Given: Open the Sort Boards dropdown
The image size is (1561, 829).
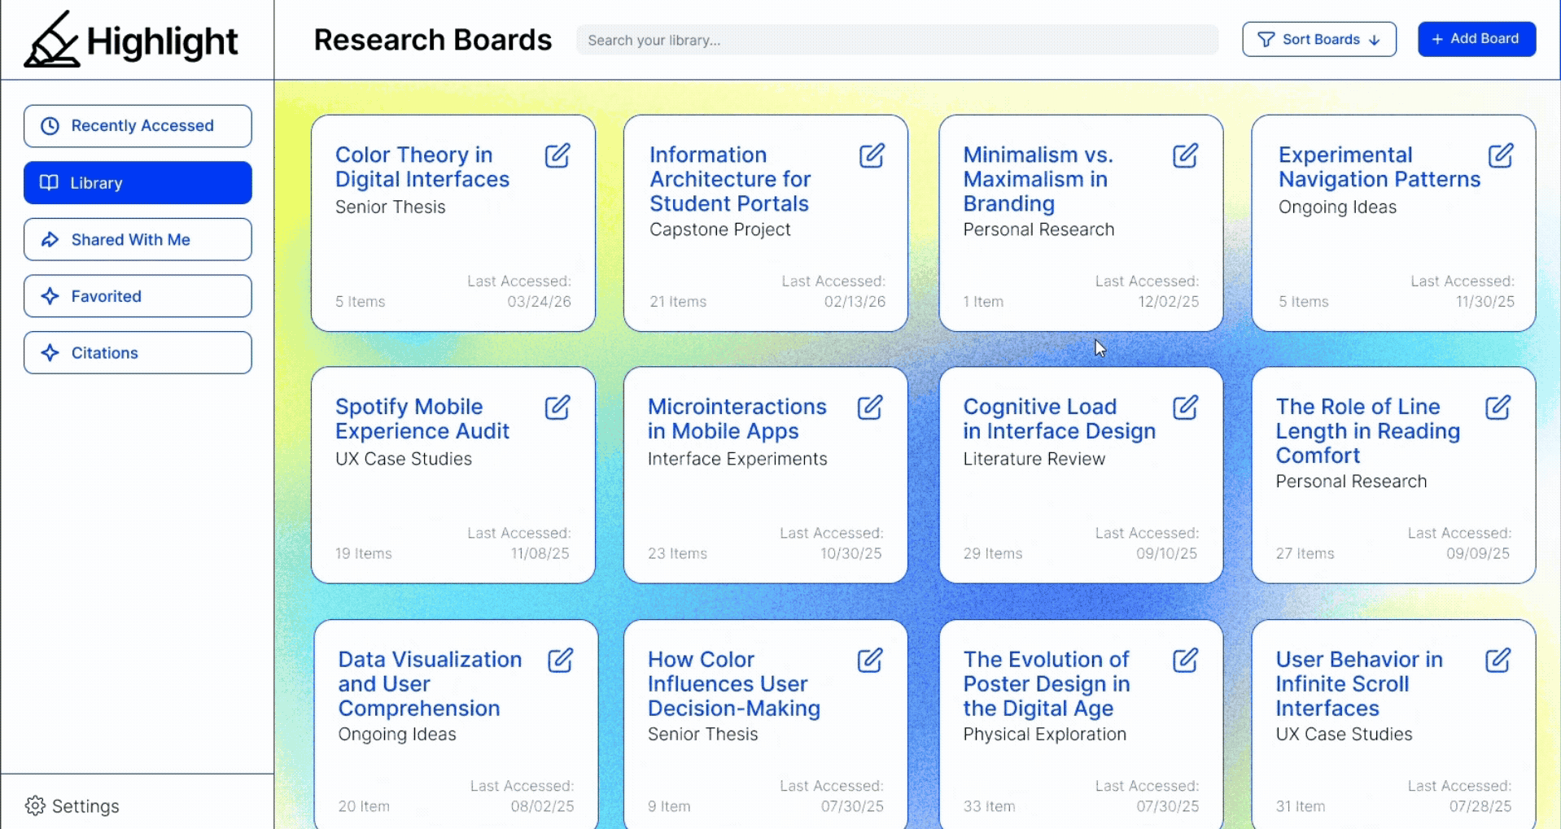Looking at the screenshot, I should click(x=1319, y=39).
